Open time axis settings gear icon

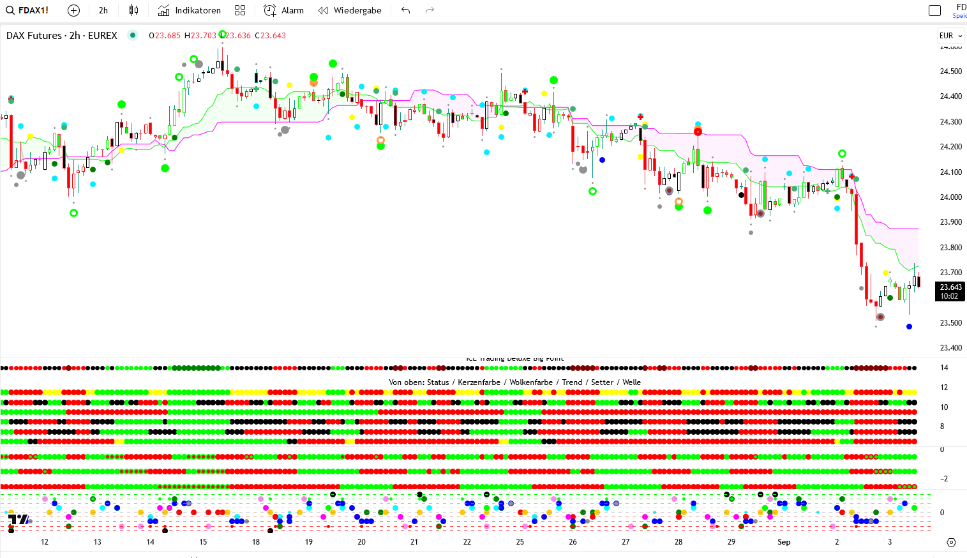tap(951, 542)
